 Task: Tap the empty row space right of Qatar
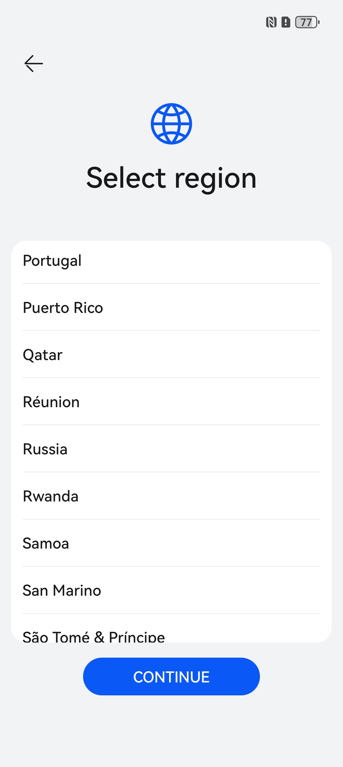[208, 355]
